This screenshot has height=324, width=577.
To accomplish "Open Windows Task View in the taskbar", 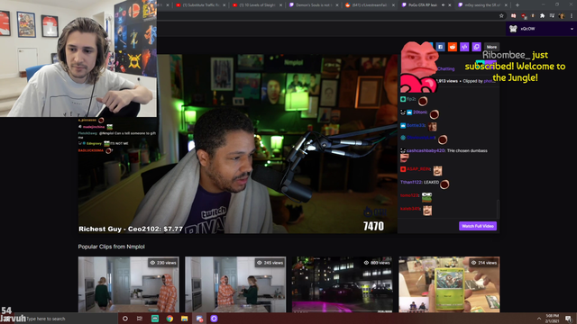I will pyautogui.click(x=140, y=319).
